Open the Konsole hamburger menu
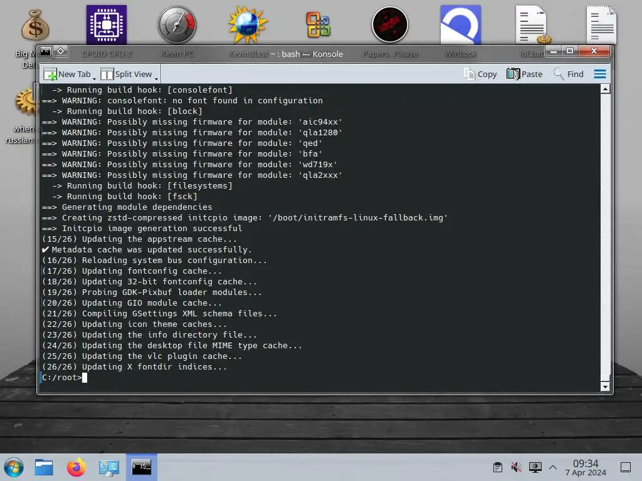 [600, 74]
